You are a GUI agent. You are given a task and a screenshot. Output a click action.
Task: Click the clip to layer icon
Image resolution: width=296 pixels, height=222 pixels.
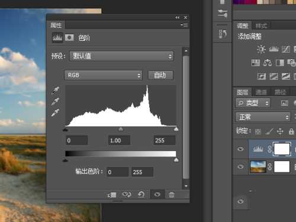tap(112, 195)
